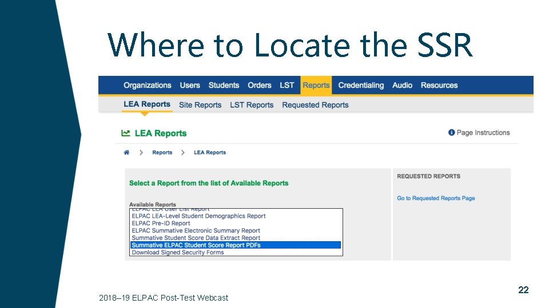Switch to the Requested Reports tab

[316, 105]
